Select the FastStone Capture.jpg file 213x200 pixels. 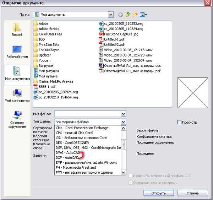119,34
